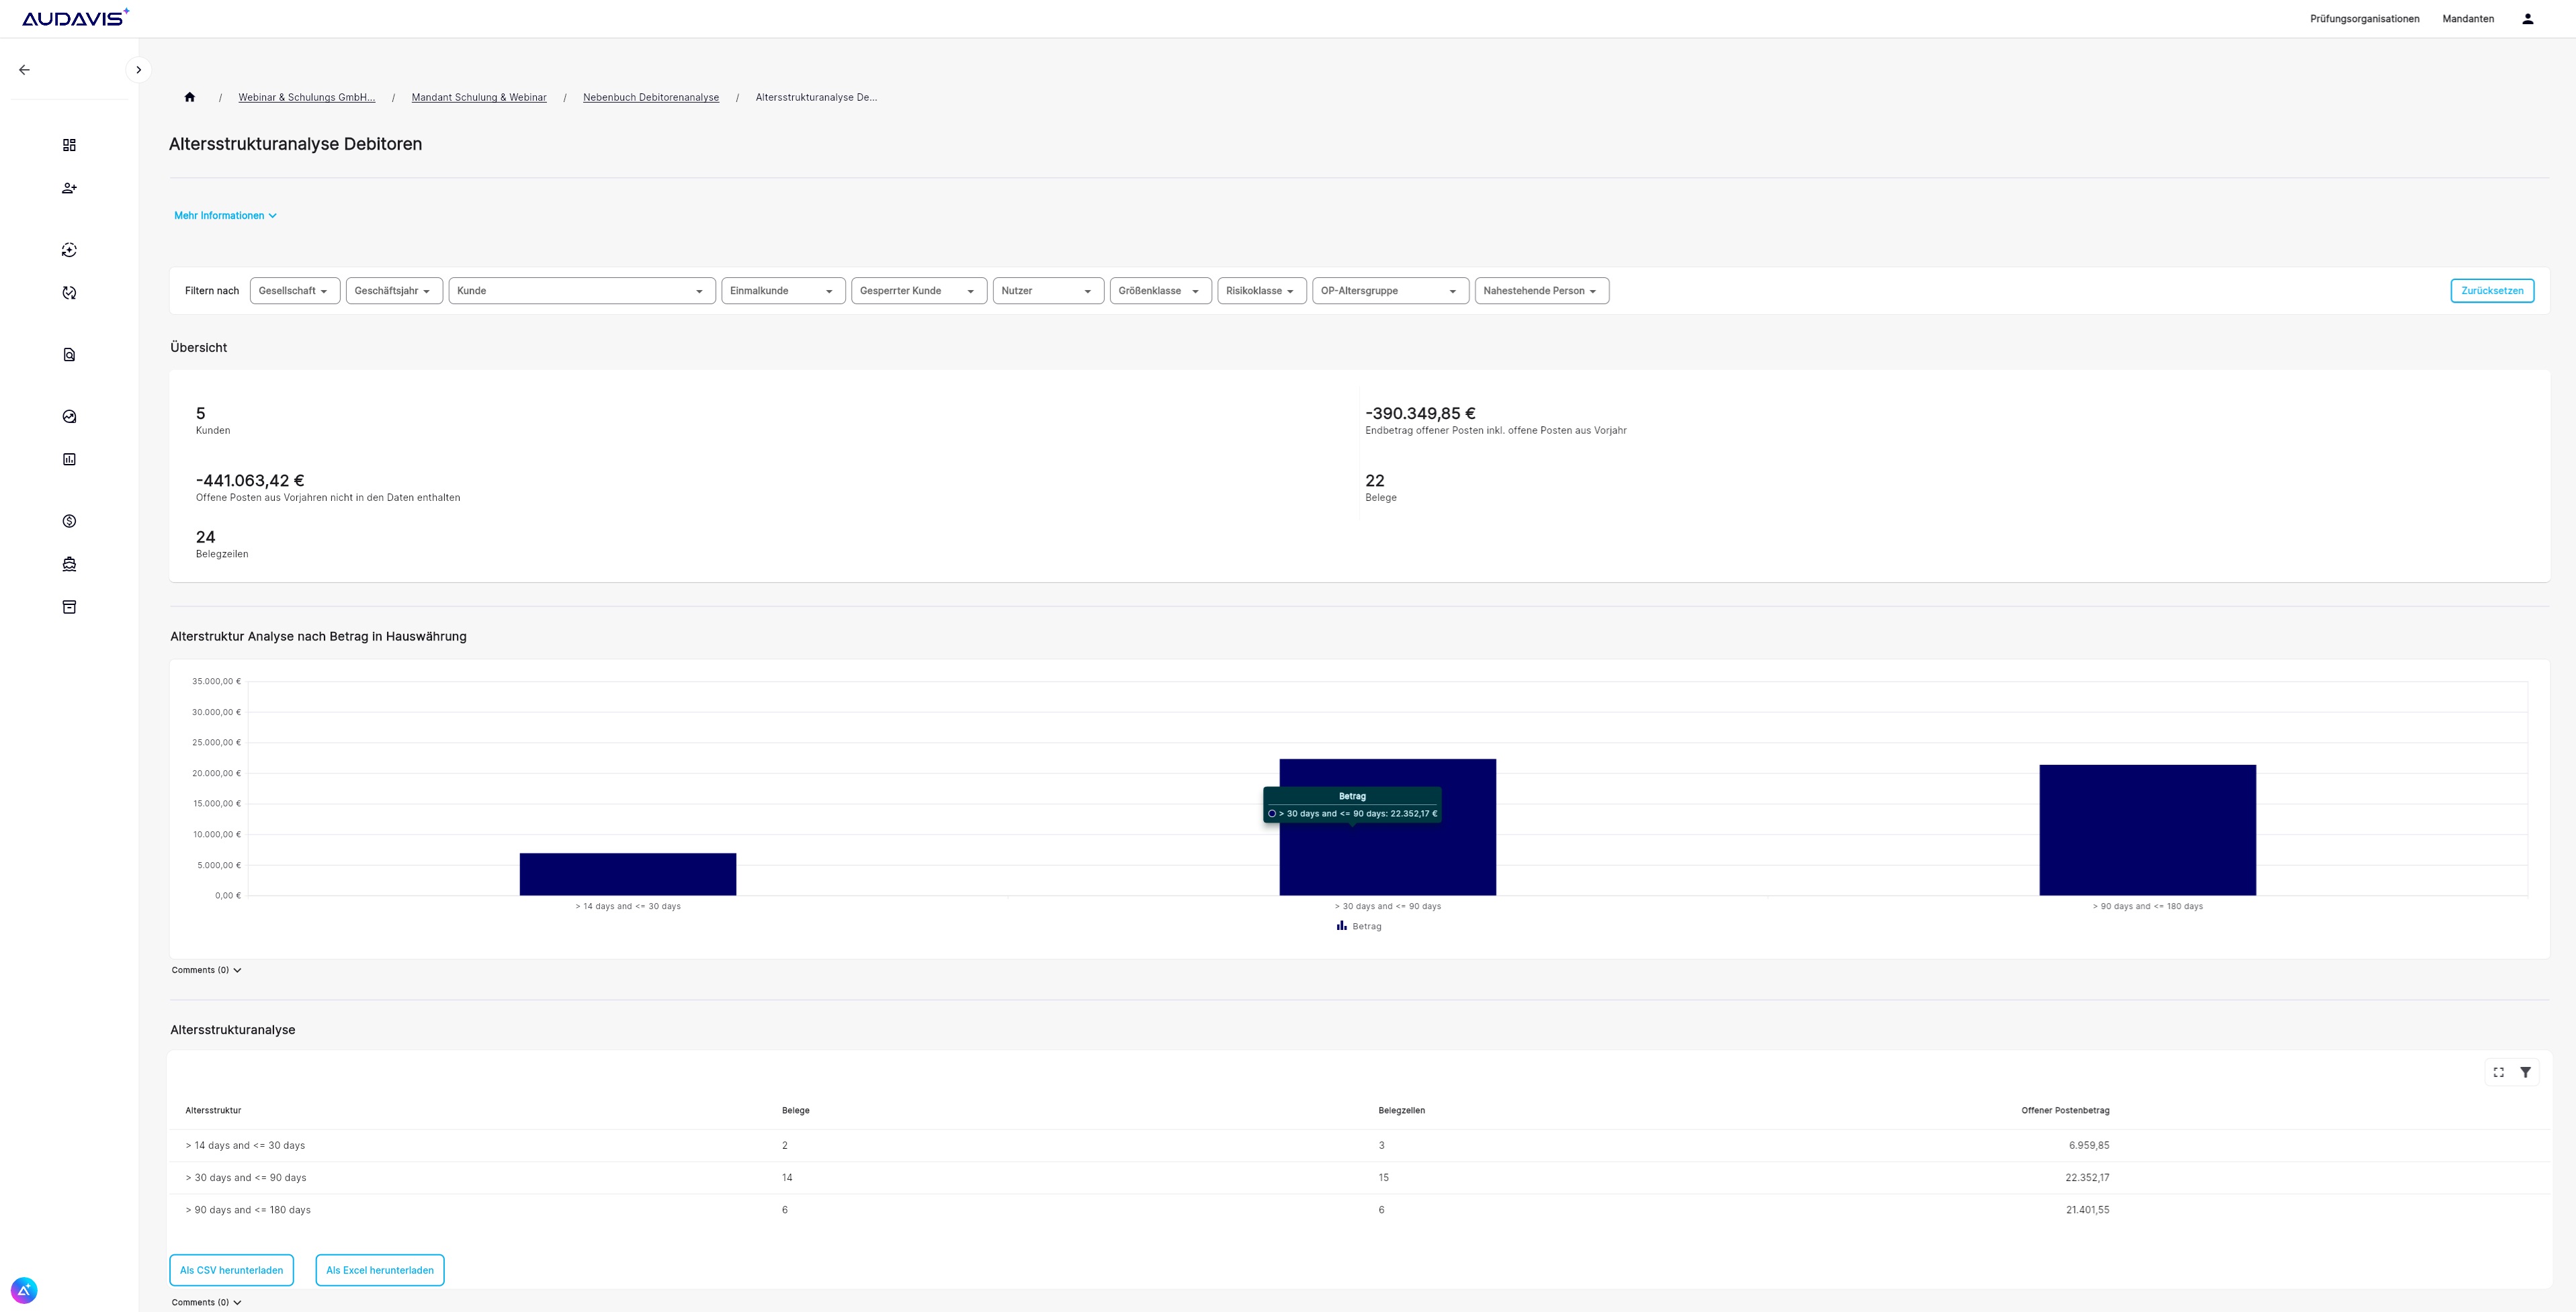Navigate to Nebenbuch Debitorenanalyse breadcrumb link
Image resolution: width=2576 pixels, height=1312 pixels.
coord(650,97)
